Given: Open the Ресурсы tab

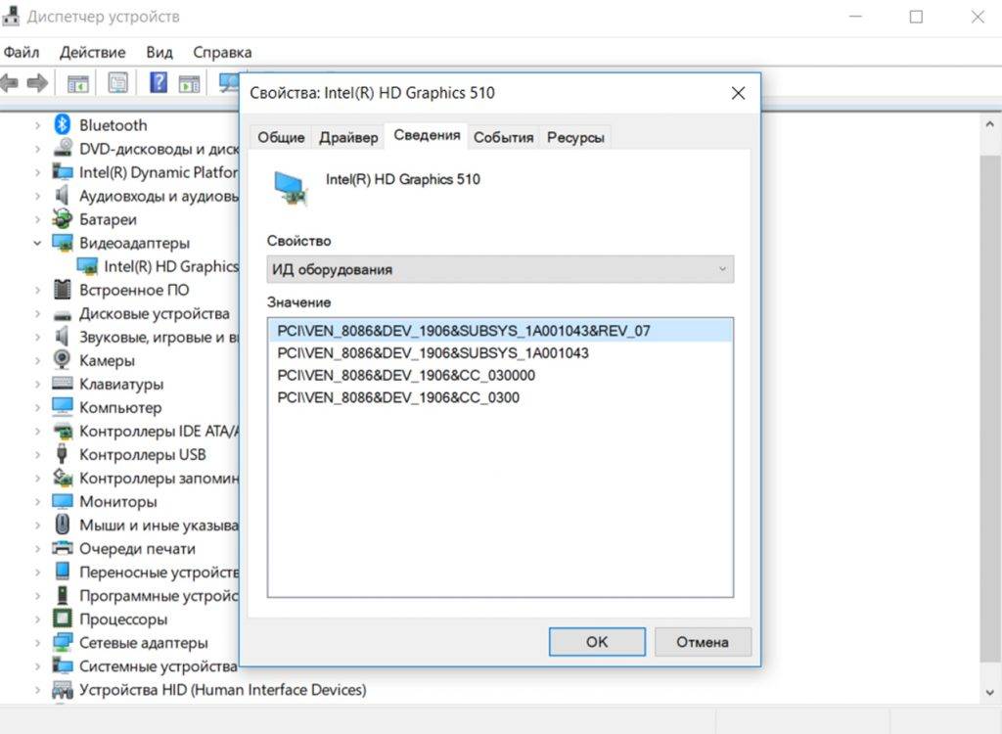Looking at the screenshot, I should pyautogui.click(x=575, y=138).
